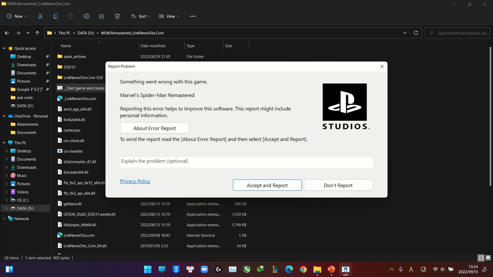493x277 pixels.
Task: Click the Explain the problem text field
Action: click(x=246, y=162)
